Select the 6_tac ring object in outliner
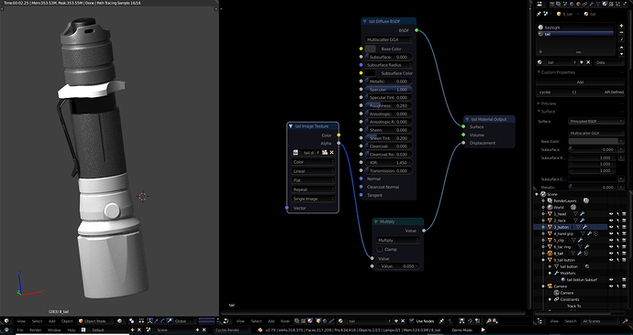Viewport: 633px width, 335px height. coord(562,247)
